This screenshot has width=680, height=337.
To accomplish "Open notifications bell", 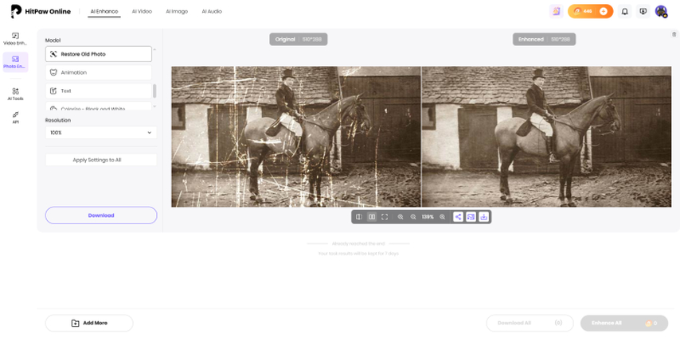I will click(624, 12).
